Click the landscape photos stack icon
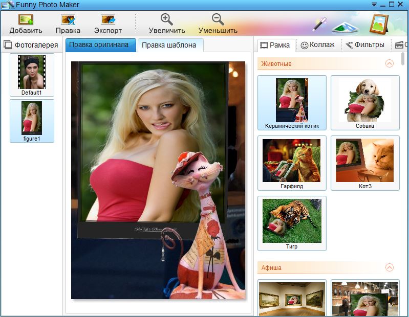 click(x=345, y=27)
